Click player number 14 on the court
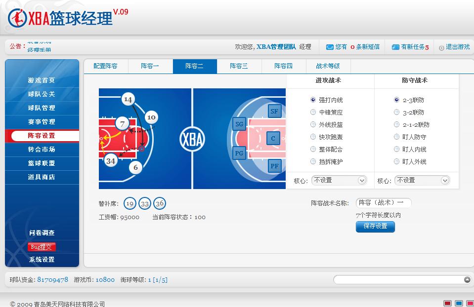Screen dimensions: 474x307 click(x=128, y=100)
